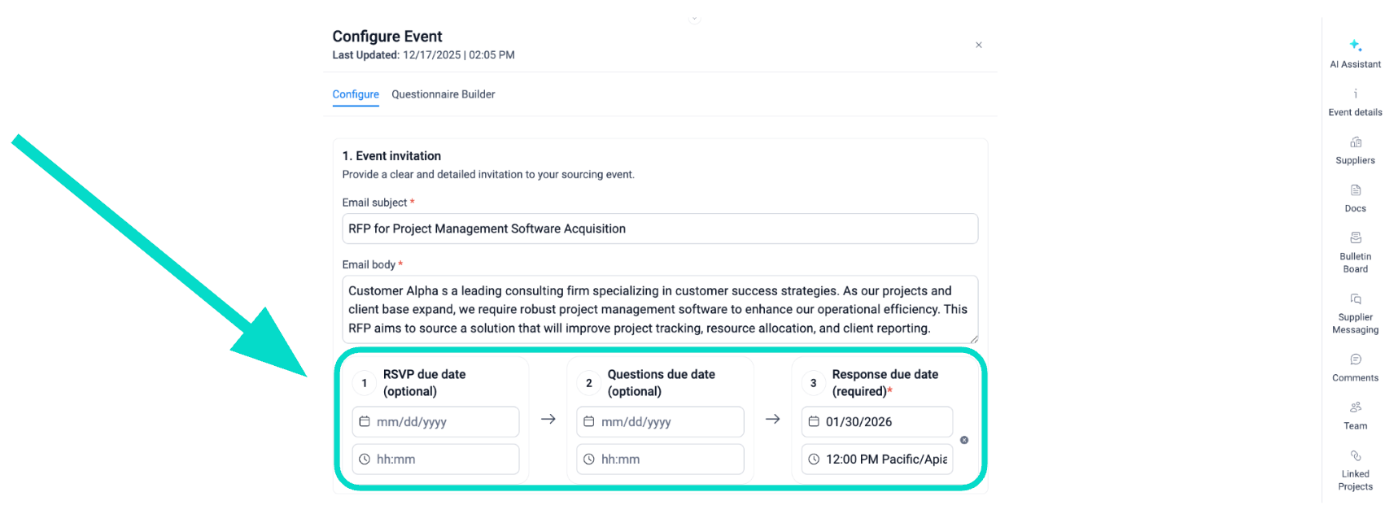Open Event details info icon
The height and width of the screenshot is (514, 1398).
1355,94
